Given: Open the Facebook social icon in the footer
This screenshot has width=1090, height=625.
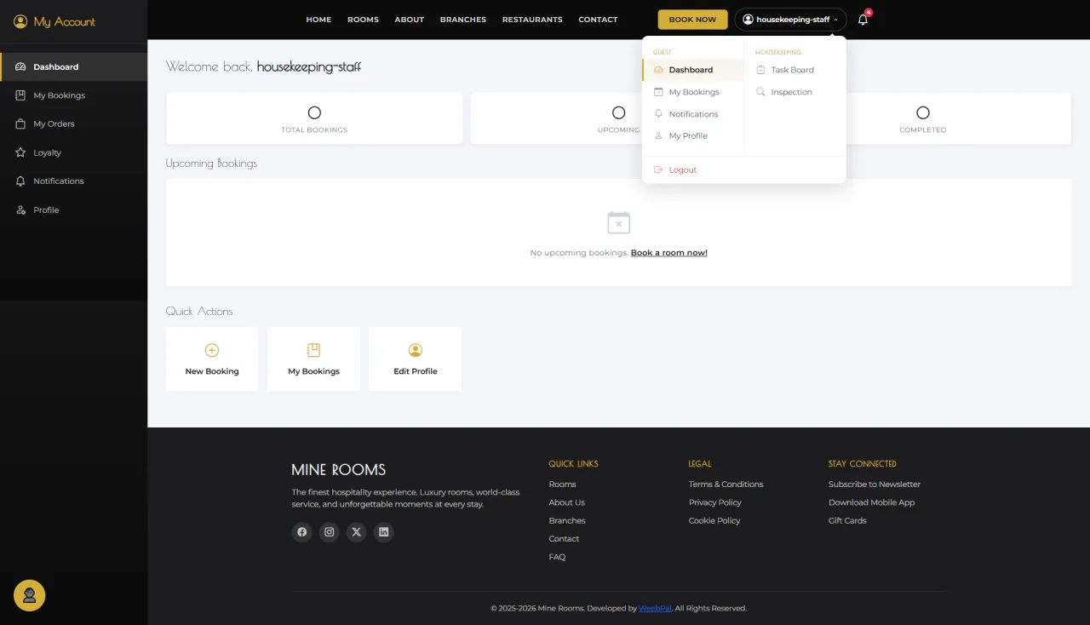Looking at the screenshot, I should point(301,532).
